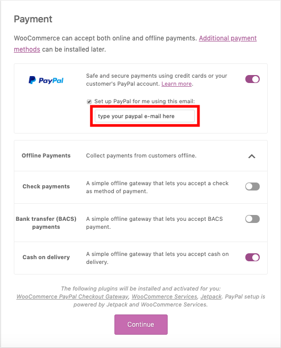Screen dimensions: 281x348
Task: Collapse the Offline Payments section
Action: click(x=252, y=156)
